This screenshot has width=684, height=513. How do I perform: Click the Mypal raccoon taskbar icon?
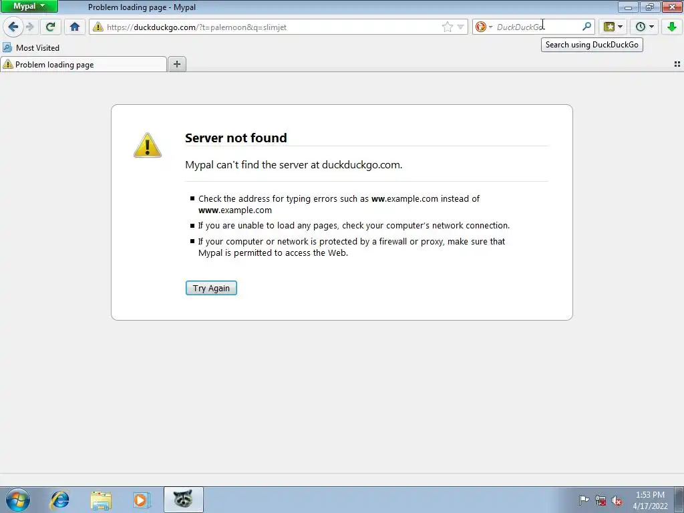point(183,500)
